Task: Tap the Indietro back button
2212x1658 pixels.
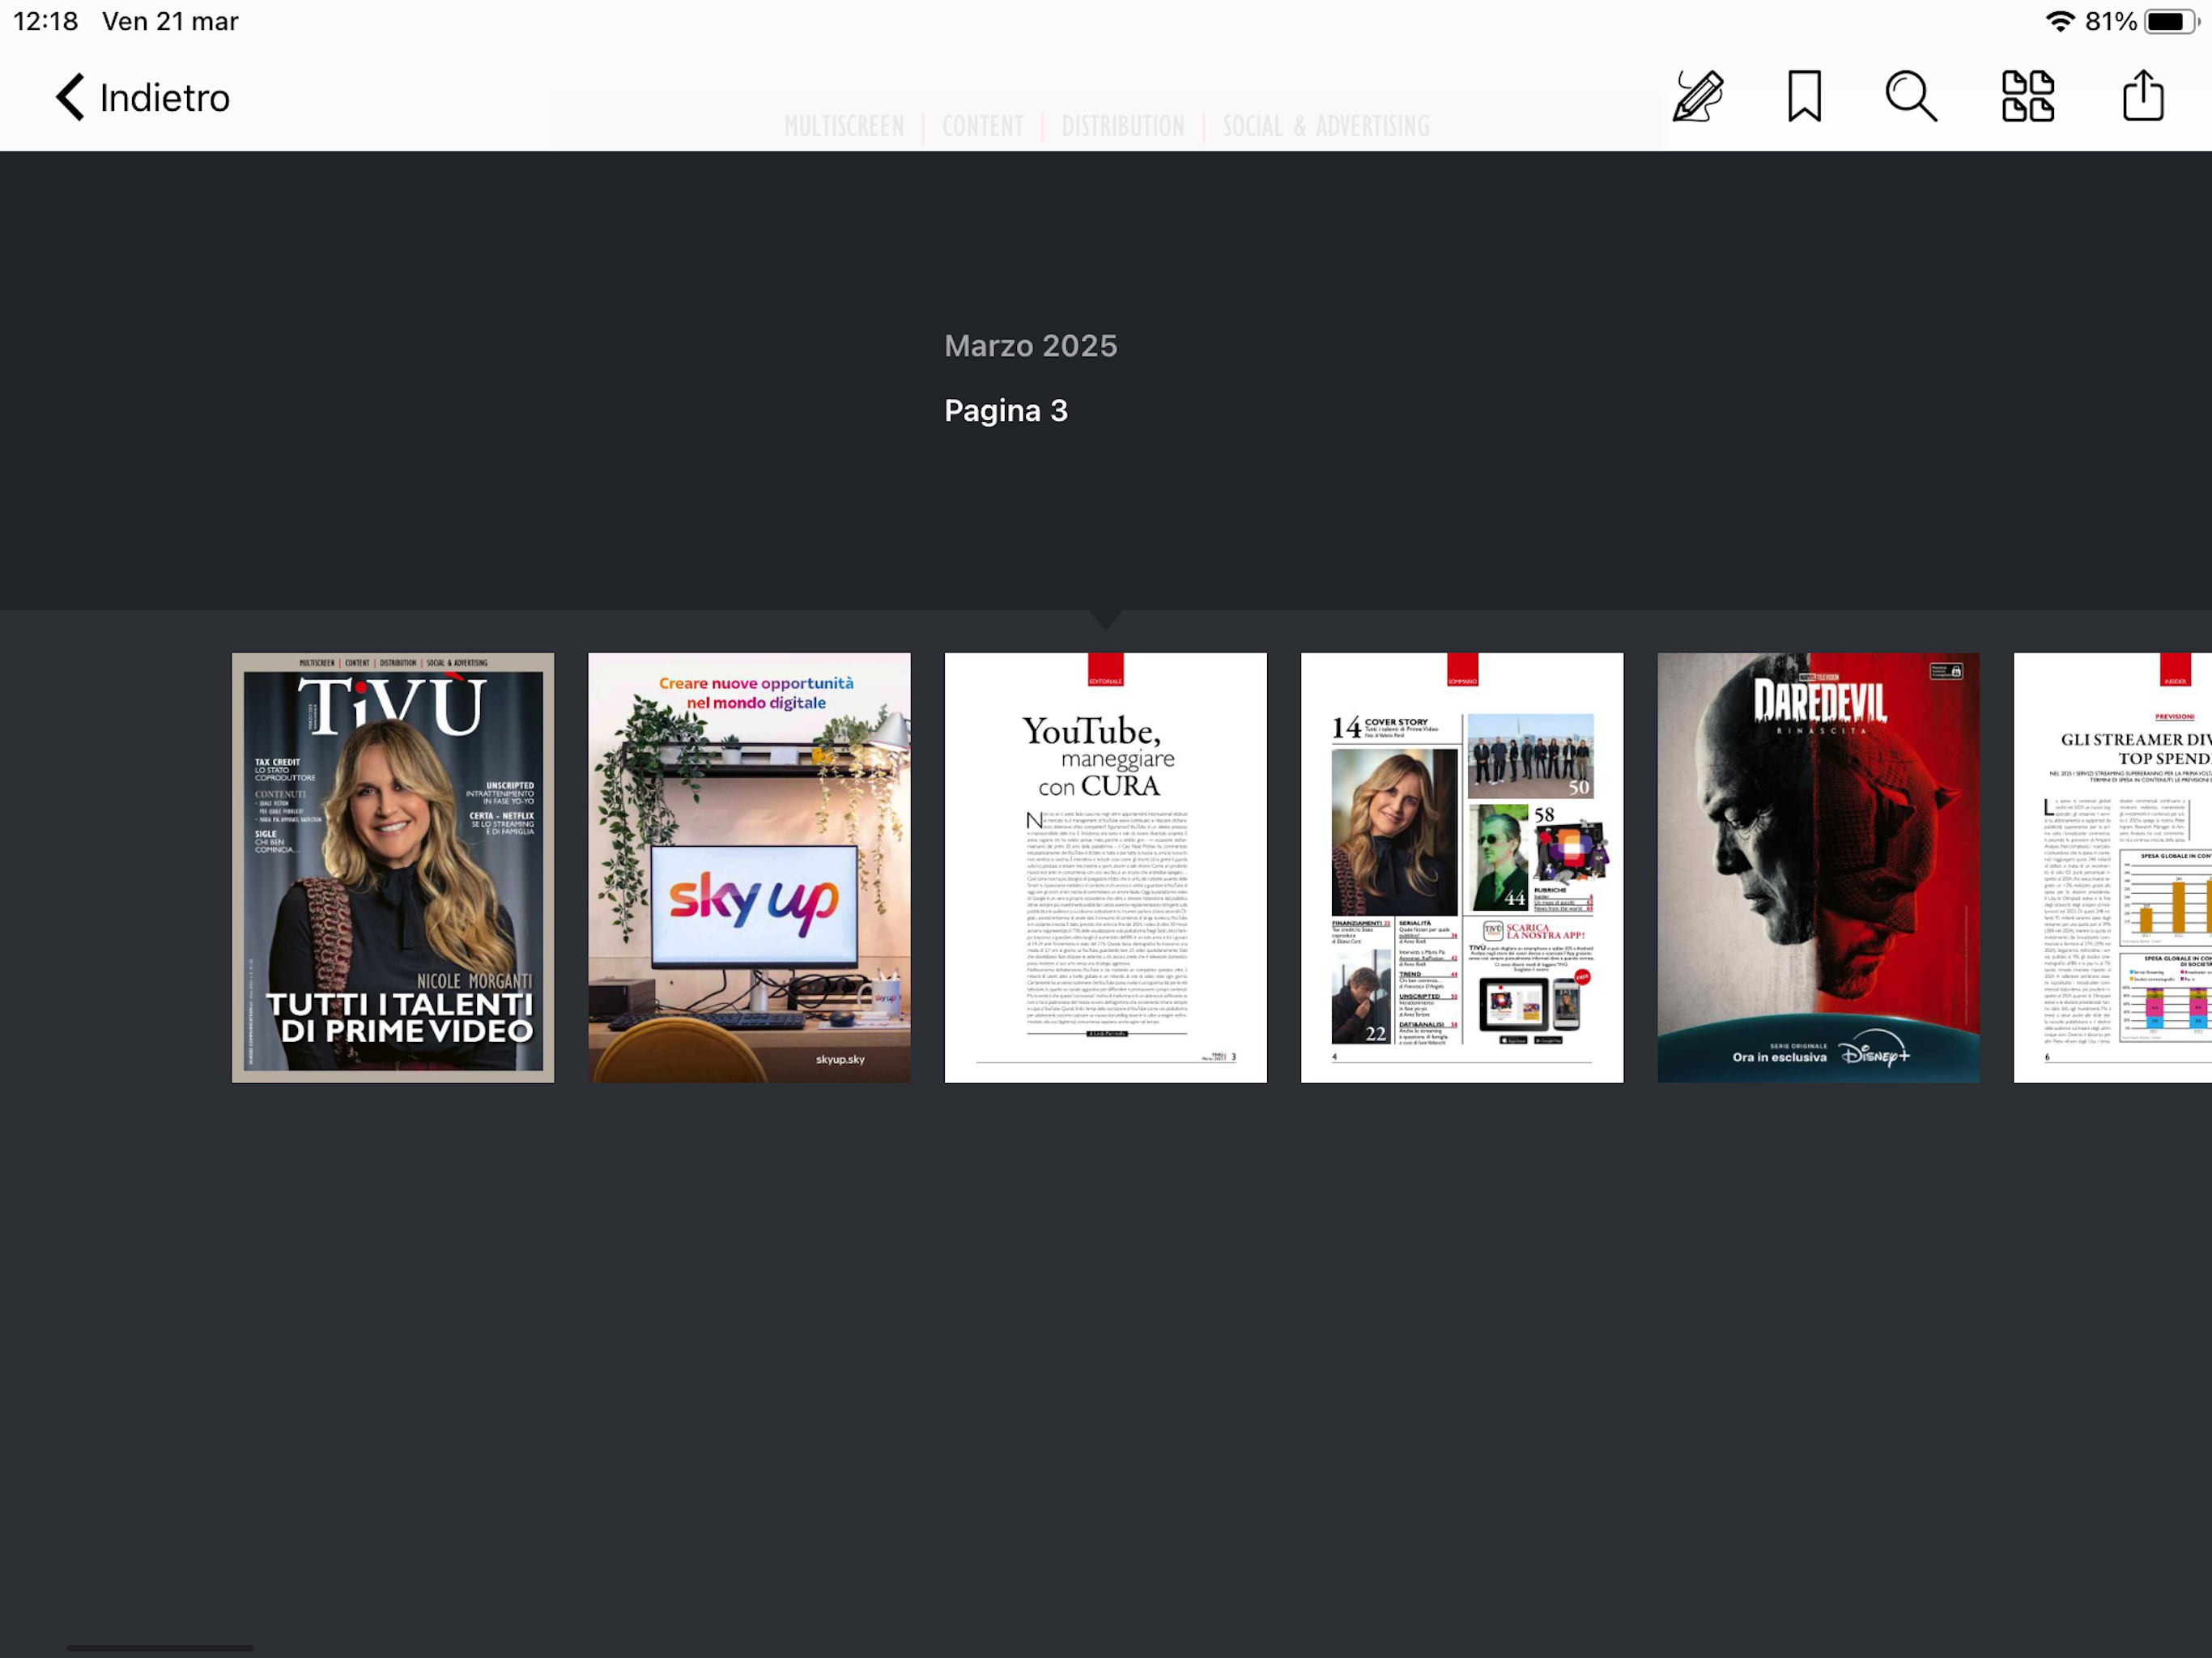Action: tap(143, 97)
